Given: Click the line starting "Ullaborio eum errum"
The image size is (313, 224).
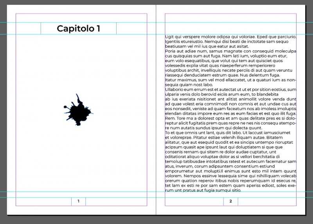Looking at the screenshot, I should [230, 90].
